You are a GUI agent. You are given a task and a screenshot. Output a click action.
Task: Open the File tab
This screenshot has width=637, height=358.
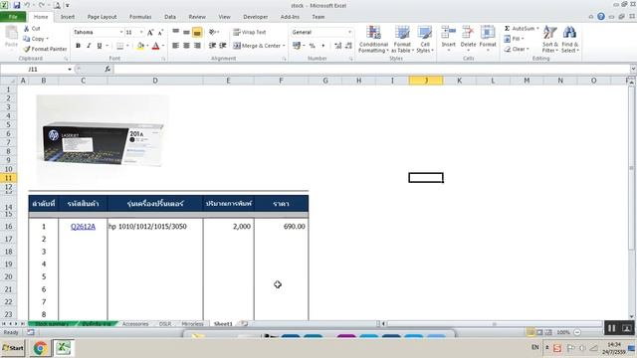coord(13,17)
